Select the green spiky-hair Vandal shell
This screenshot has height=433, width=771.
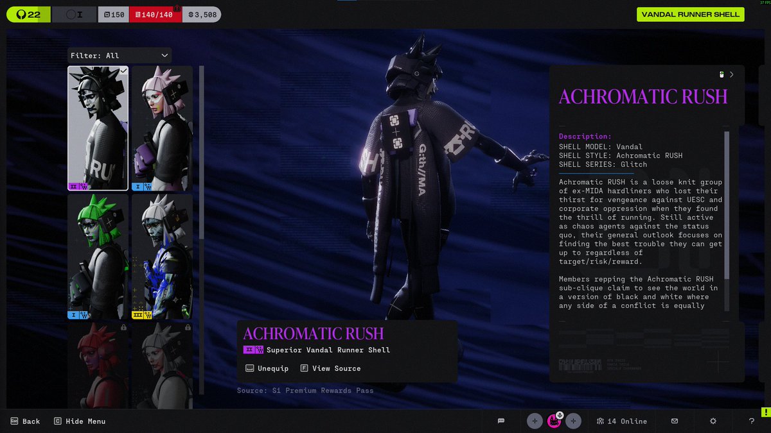98,257
